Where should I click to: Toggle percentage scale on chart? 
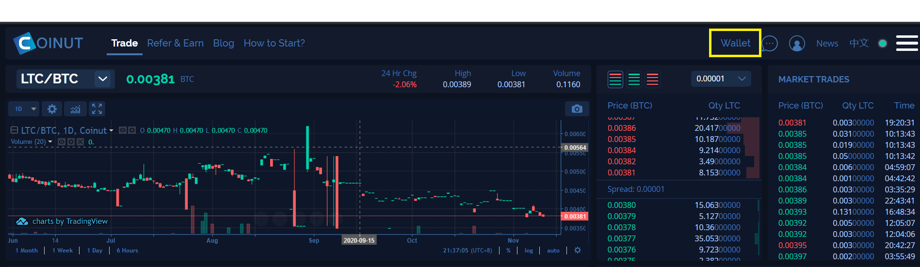click(508, 251)
